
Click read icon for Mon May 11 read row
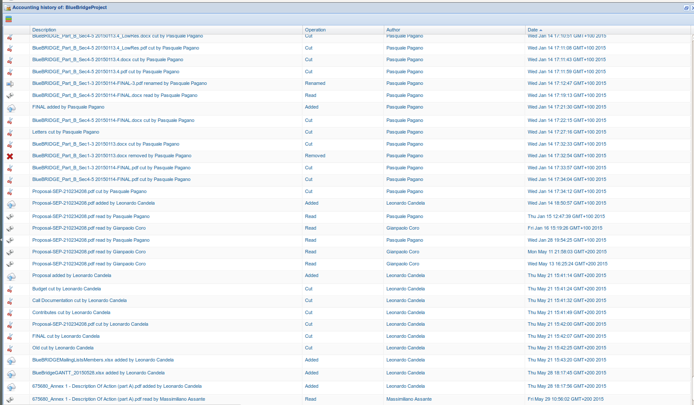tap(10, 252)
